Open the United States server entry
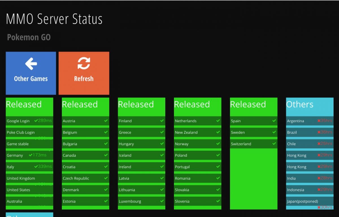Viewport: 339px width, 217px height. pyautogui.click(x=29, y=190)
